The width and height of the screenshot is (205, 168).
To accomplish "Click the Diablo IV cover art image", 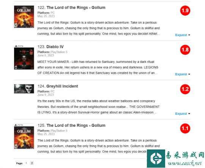I will click(x=24, y=58).
